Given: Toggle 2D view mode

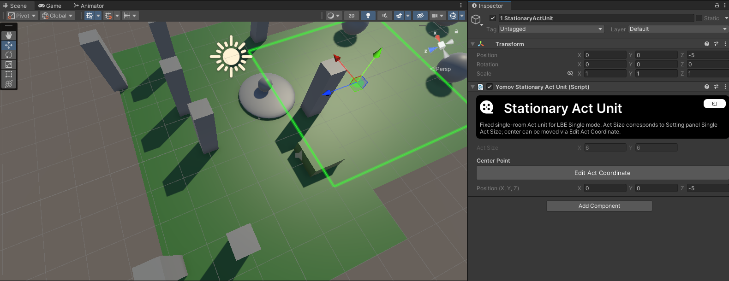Looking at the screenshot, I should (x=352, y=16).
